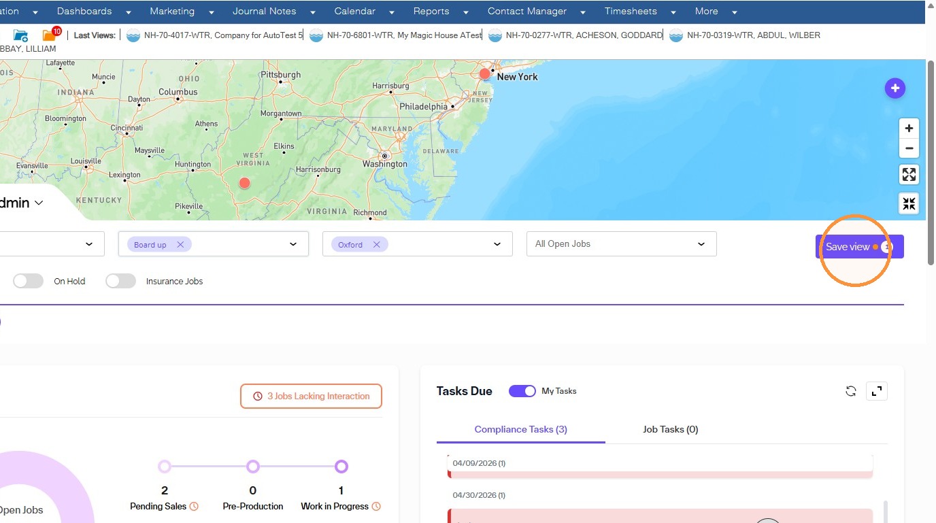Refresh the Tasks Due panel
Screen dimensions: 936x523
click(850, 391)
